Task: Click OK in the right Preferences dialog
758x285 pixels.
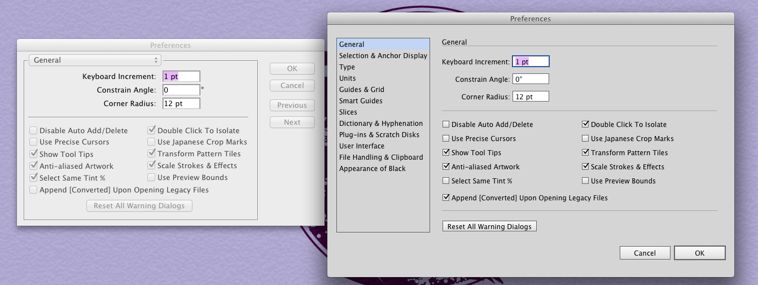Action: [x=699, y=253]
